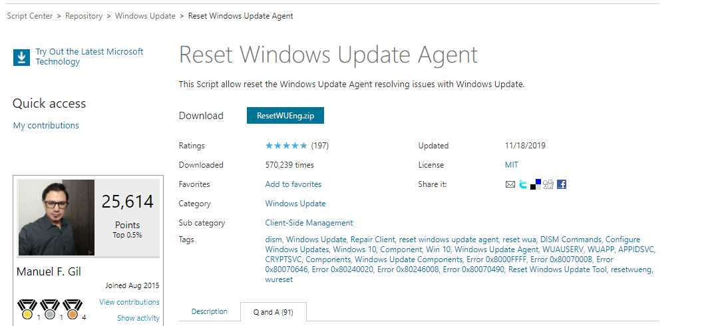
Task: Click the silver medal icon
Action: click(x=50, y=309)
